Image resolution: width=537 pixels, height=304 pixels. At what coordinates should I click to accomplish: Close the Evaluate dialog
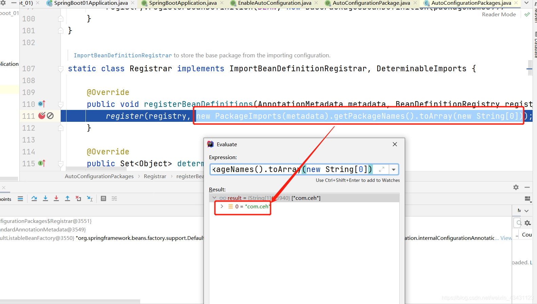[395, 144]
